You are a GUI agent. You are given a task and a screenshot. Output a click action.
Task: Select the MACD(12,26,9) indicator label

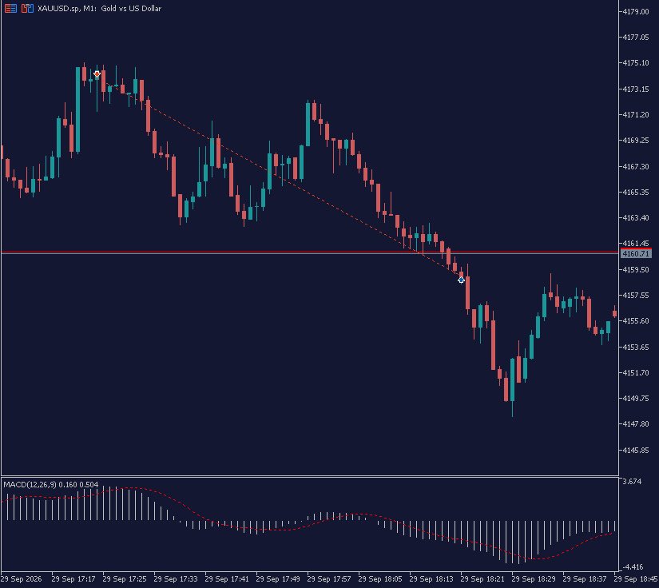point(51,485)
